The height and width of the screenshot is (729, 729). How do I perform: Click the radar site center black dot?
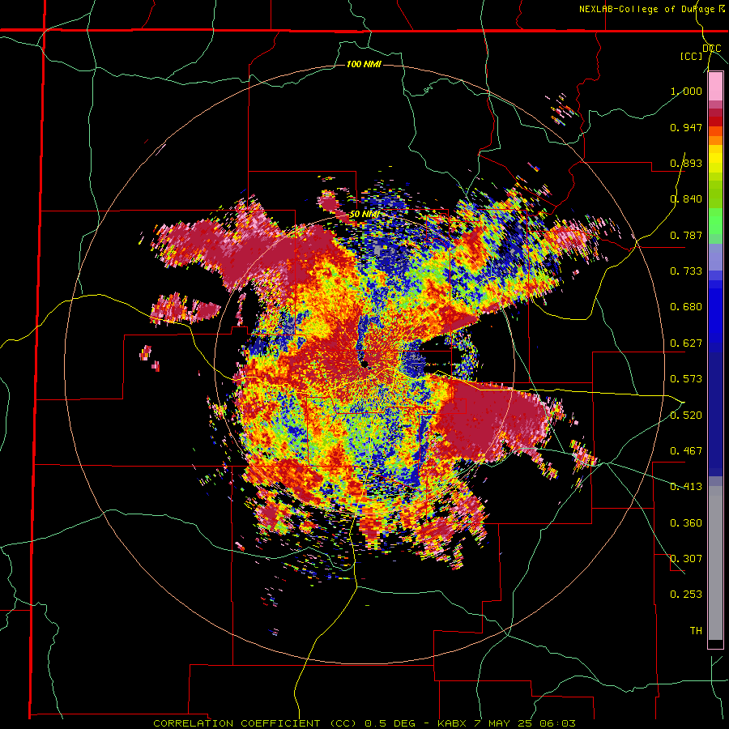tap(365, 364)
